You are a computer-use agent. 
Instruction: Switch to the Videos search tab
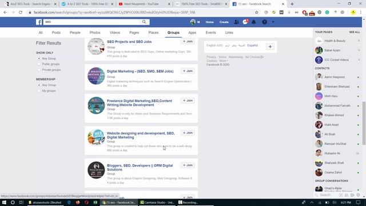114,33
